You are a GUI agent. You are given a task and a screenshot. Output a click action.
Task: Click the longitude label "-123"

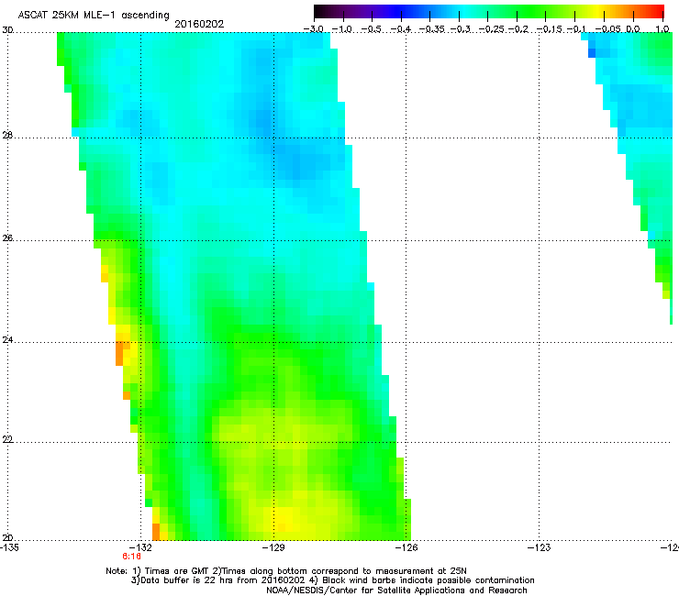(540, 547)
